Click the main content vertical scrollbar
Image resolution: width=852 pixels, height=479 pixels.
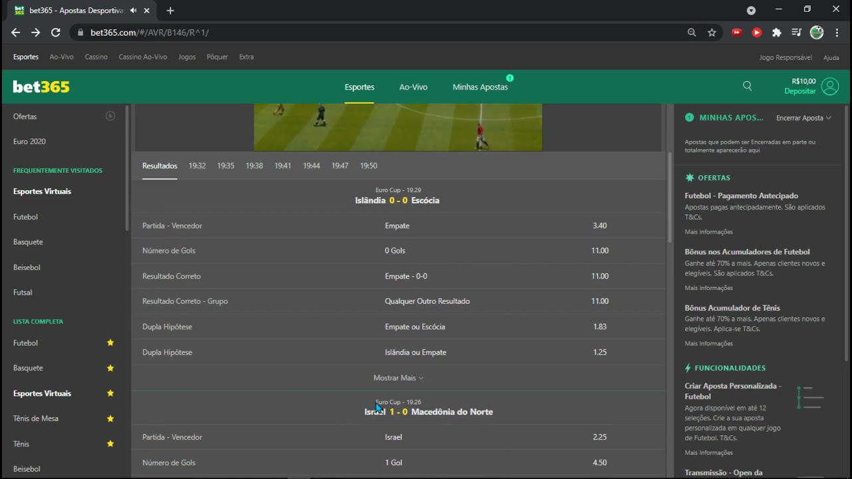(x=670, y=196)
